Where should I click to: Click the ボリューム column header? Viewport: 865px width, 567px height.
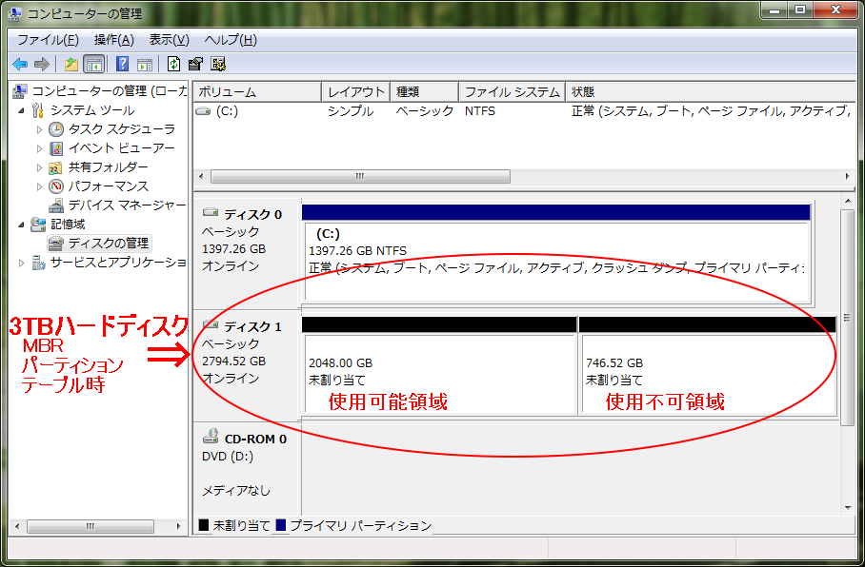tap(255, 92)
